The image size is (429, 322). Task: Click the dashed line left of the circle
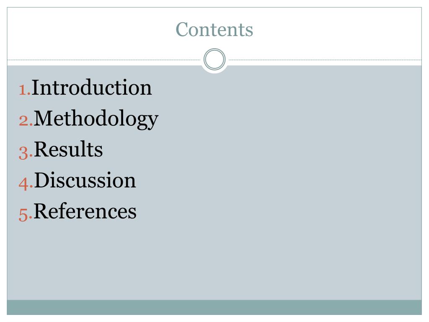click(104, 60)
